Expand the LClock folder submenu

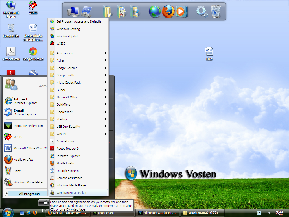[78, 90]
